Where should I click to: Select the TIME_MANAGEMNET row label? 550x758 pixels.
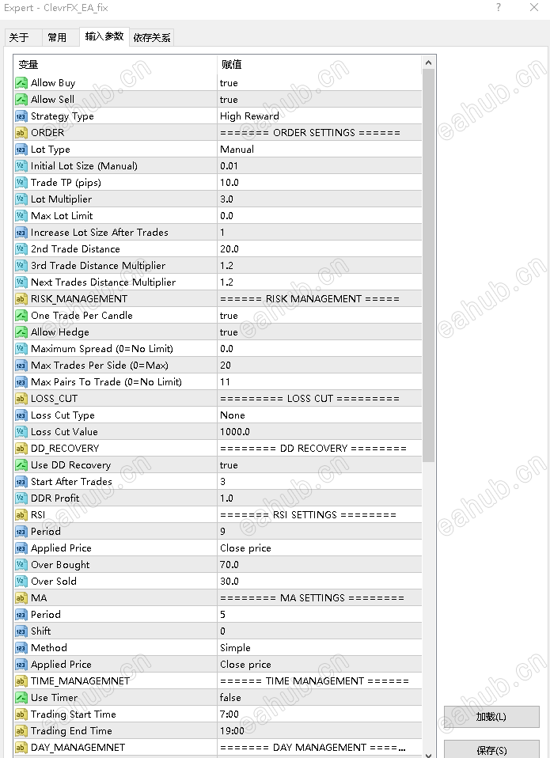[80, 680]
